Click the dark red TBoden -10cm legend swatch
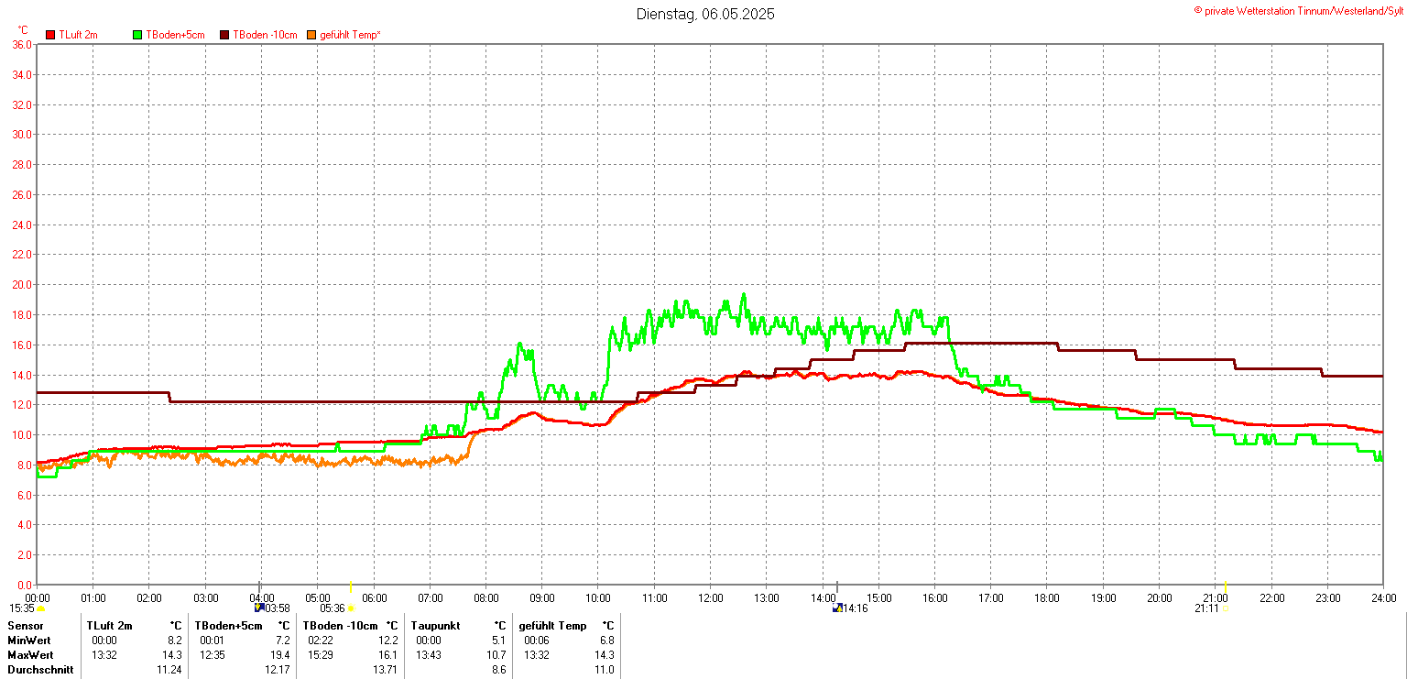The width and height of the screenshot is (1407, 679). tap(224, 35)
